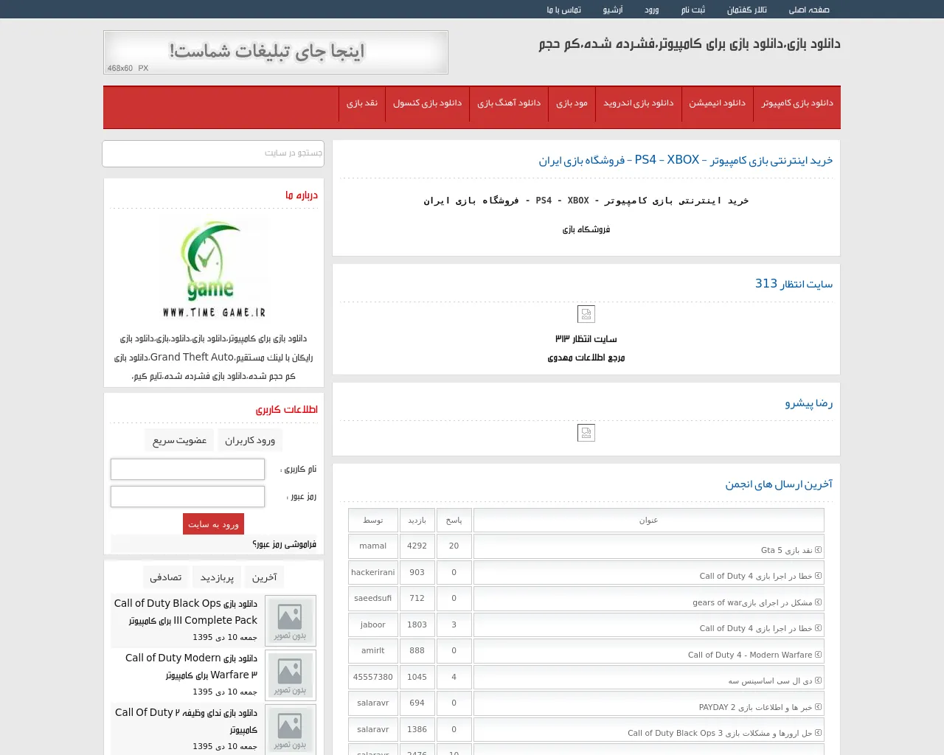
Task: Click the فراموشی رمز عبور؟ link
Action: tap(284, 544)
